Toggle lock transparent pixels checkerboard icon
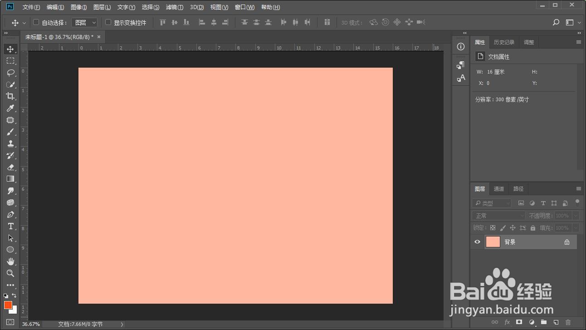 [x=493, y=228]
